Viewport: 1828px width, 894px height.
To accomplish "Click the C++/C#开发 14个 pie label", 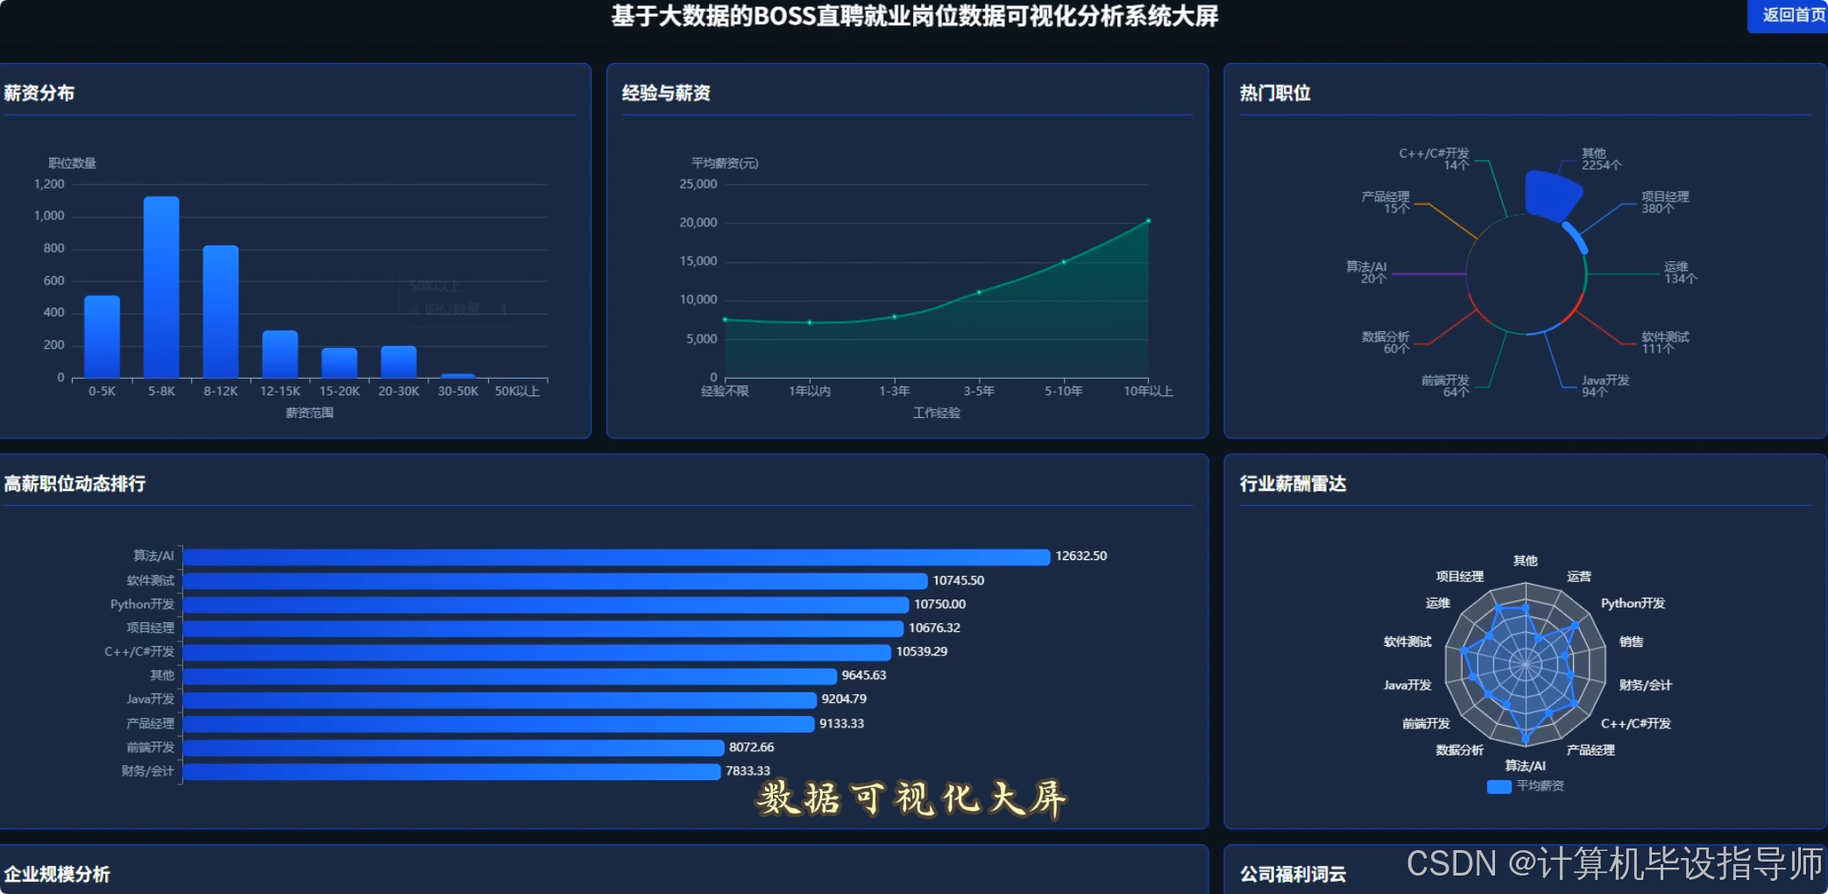I will tap(1434, 159).
